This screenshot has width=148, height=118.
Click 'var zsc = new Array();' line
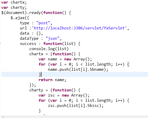pyautogui.click(x=64, y=95)
